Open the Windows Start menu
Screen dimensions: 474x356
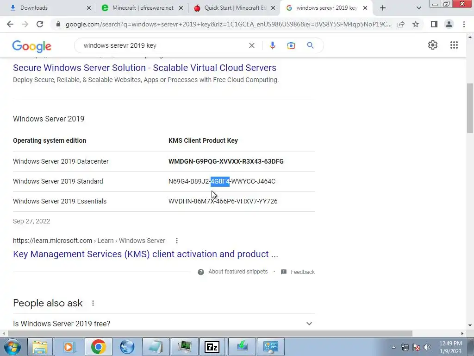point(12,347)
